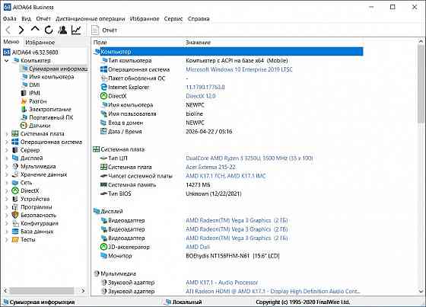Click the Сервер icon in tree
The height and width of the screenshot is (307, 426).
click(x=15, y=150)
